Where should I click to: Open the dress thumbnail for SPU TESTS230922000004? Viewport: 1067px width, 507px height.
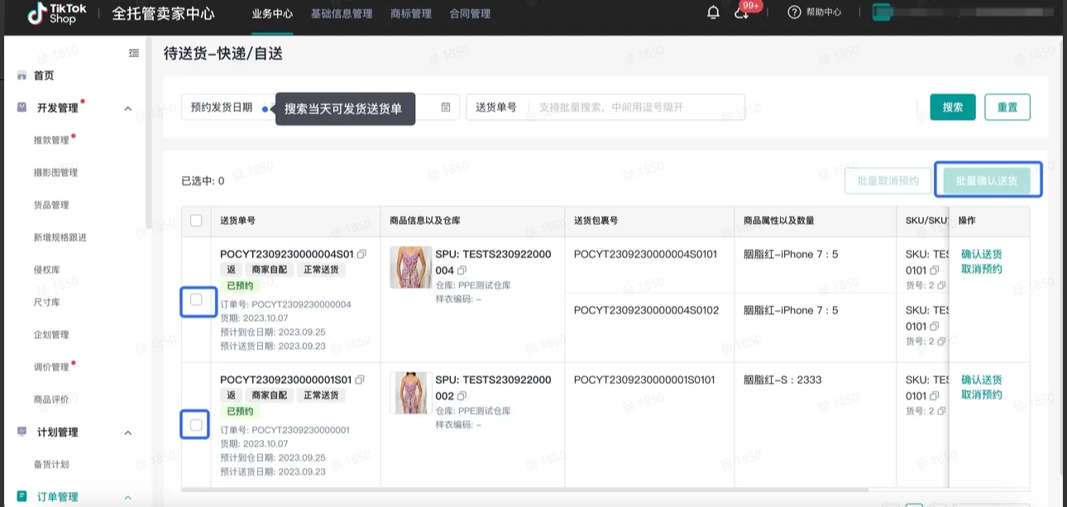click(409, 267)
